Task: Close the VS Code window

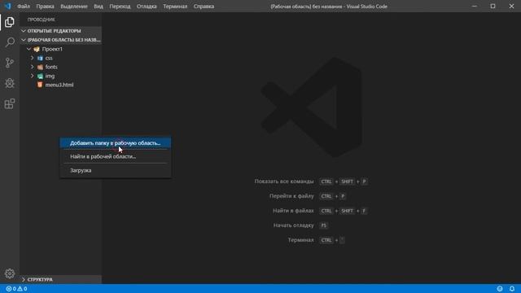Action: click(512, 6)
